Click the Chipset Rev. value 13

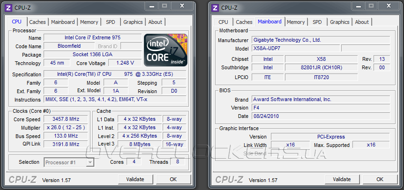pyautogui.click(x=382, y=59)
